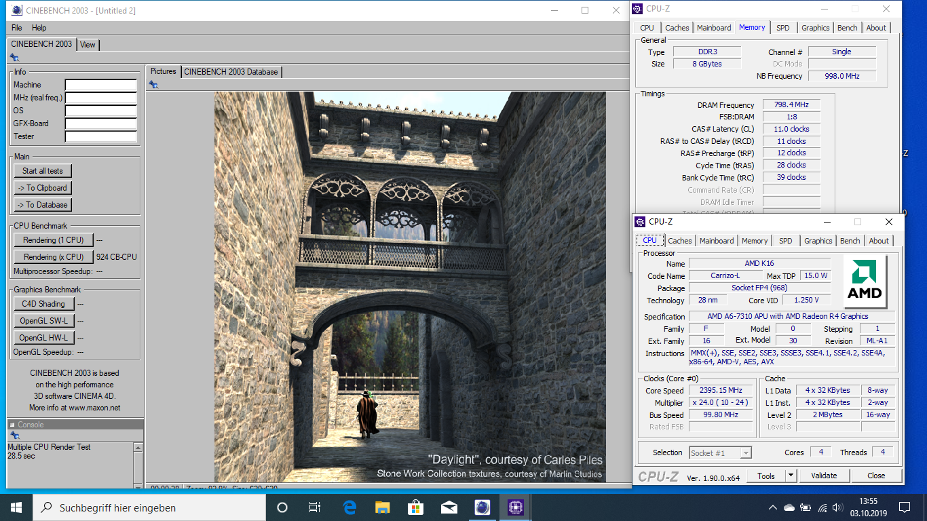
Task: Open OneDrive cloud tray icon
Action: (x=789, y=507)
